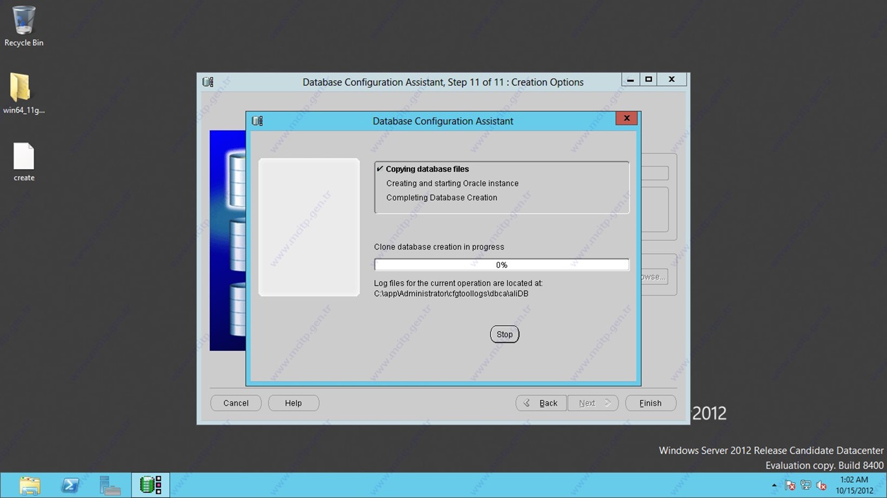
Task: Click the disabled Next button
Action: click(x=593, y=403)
